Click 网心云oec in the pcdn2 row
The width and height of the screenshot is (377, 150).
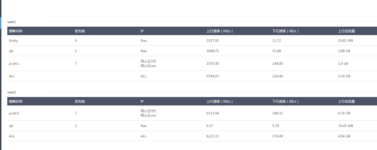(x=148, y=116)
